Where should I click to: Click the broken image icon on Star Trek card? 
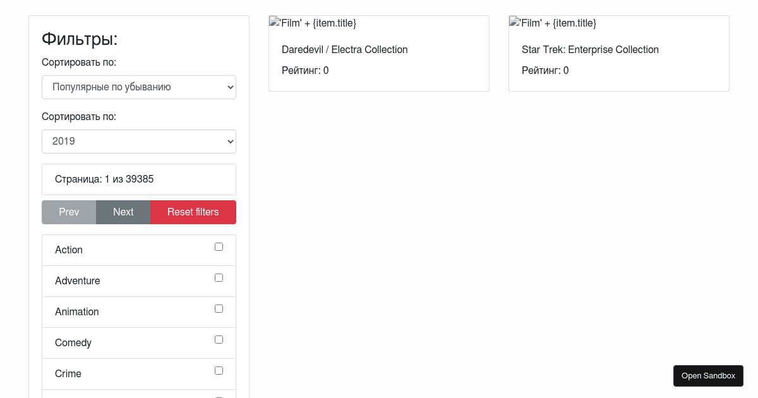click(x=513, y=22)
